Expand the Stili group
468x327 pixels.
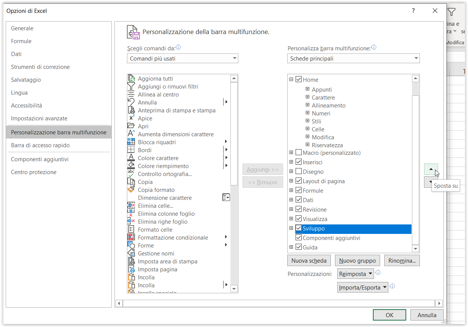coord(307,121)
